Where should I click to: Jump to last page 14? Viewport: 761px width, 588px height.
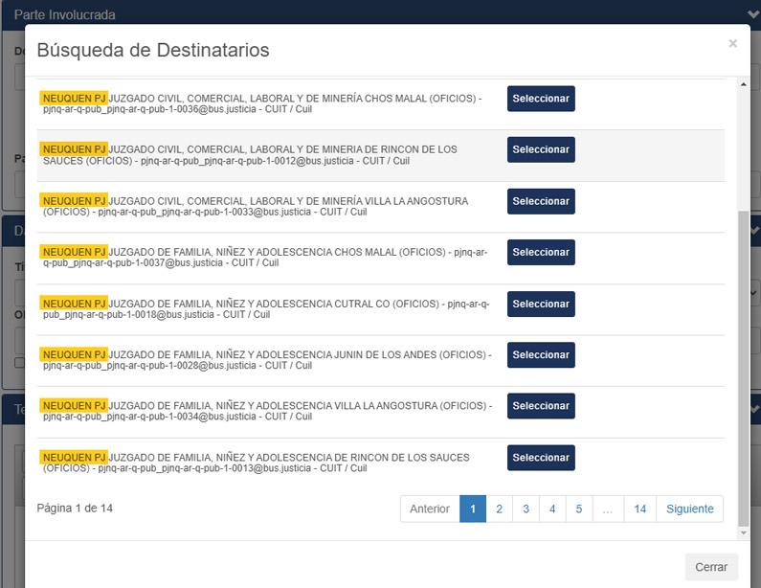(x=639, y=509)
